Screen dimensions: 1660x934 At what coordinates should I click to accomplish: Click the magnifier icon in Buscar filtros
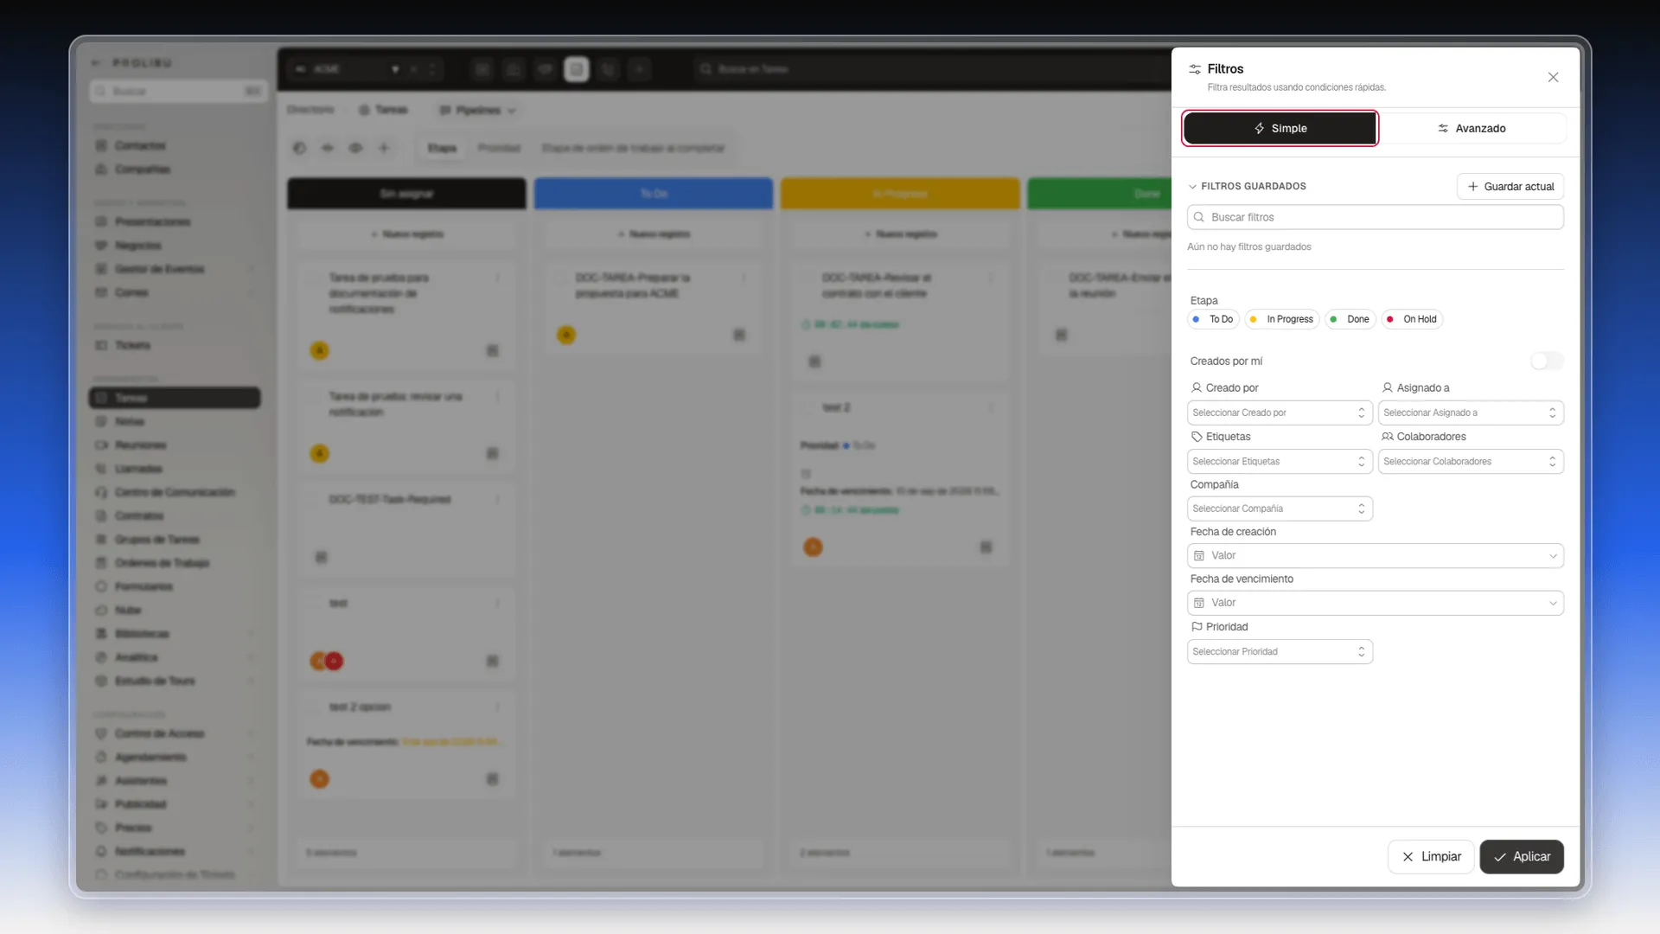1199,217
